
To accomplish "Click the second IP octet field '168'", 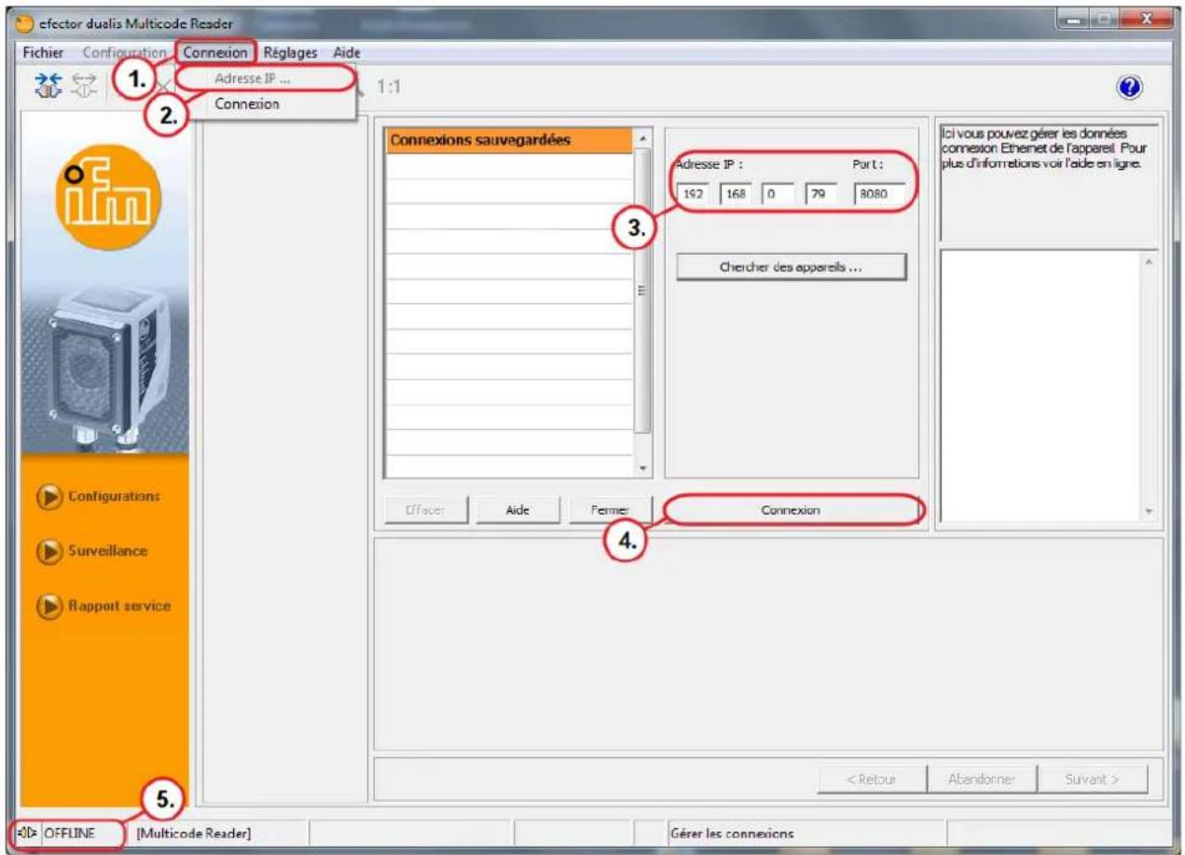I will [735, 197].
